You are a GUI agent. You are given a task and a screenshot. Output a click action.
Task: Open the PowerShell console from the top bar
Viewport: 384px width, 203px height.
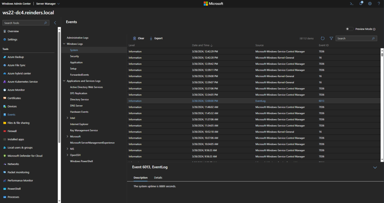pyautogui.click(x=351, y=3)
